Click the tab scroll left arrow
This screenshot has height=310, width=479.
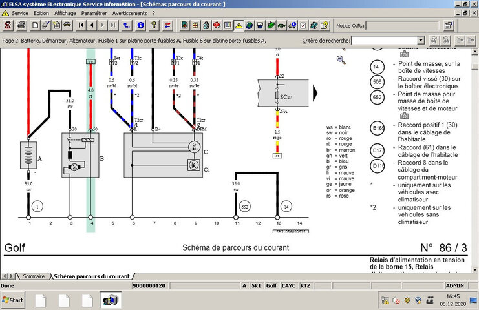(x=5, y=276)
